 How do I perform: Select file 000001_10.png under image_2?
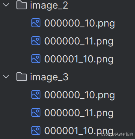[79, 59]
